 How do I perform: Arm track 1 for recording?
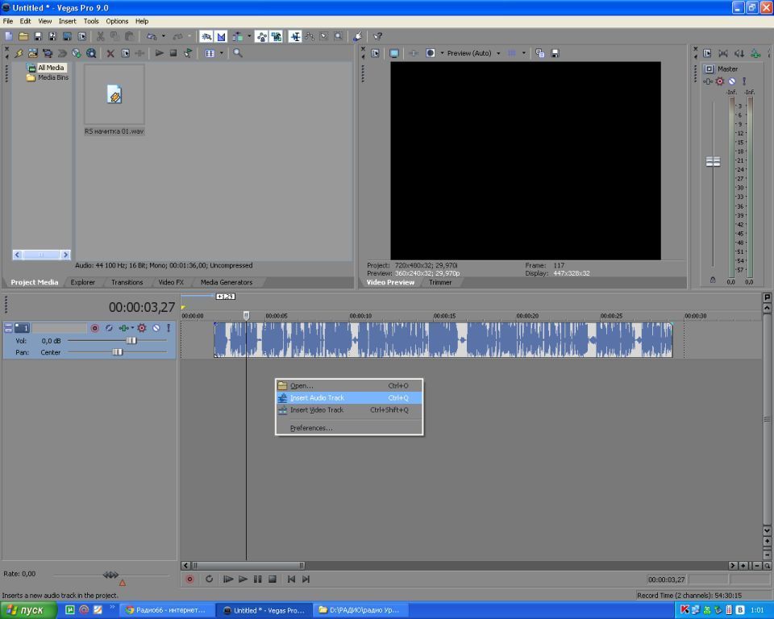click(94, 328)
